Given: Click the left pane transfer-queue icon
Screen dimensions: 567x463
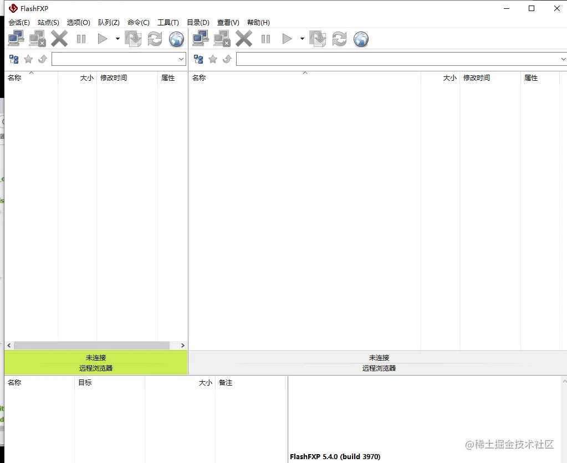Looking at the screenshot, I should click(133, 39).
